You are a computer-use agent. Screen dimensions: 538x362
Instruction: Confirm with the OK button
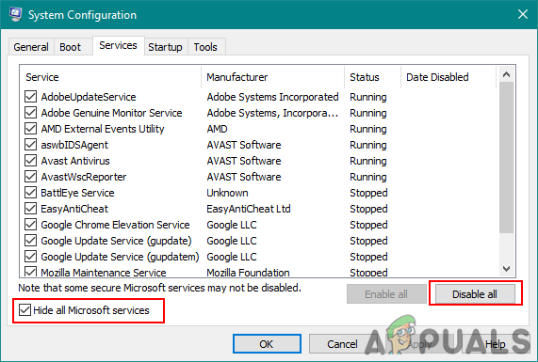point(267,344)
